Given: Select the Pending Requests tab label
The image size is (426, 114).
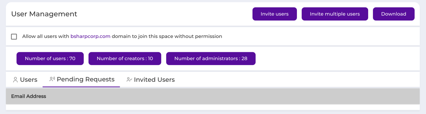Looking at the screenshot, I should [x=86, y=79].
